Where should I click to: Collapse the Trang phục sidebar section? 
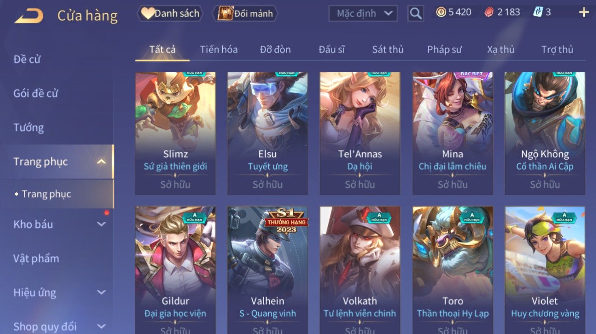click(101, 162)
